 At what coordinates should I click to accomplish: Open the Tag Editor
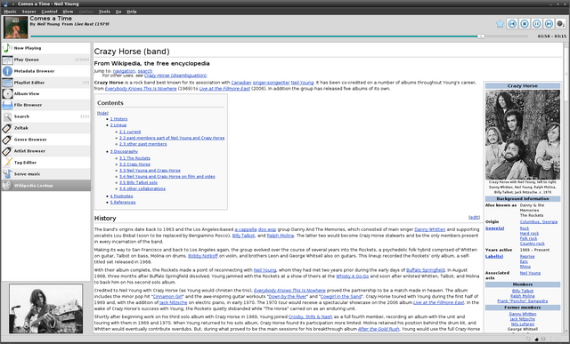[45, 163]
